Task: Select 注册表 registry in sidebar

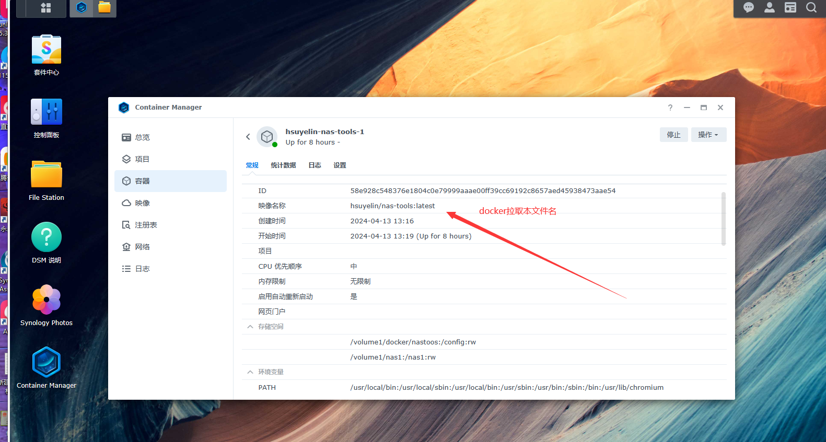Action: coord(170,225)
